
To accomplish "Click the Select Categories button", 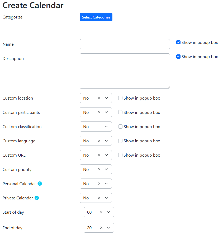I will (96, 17).
